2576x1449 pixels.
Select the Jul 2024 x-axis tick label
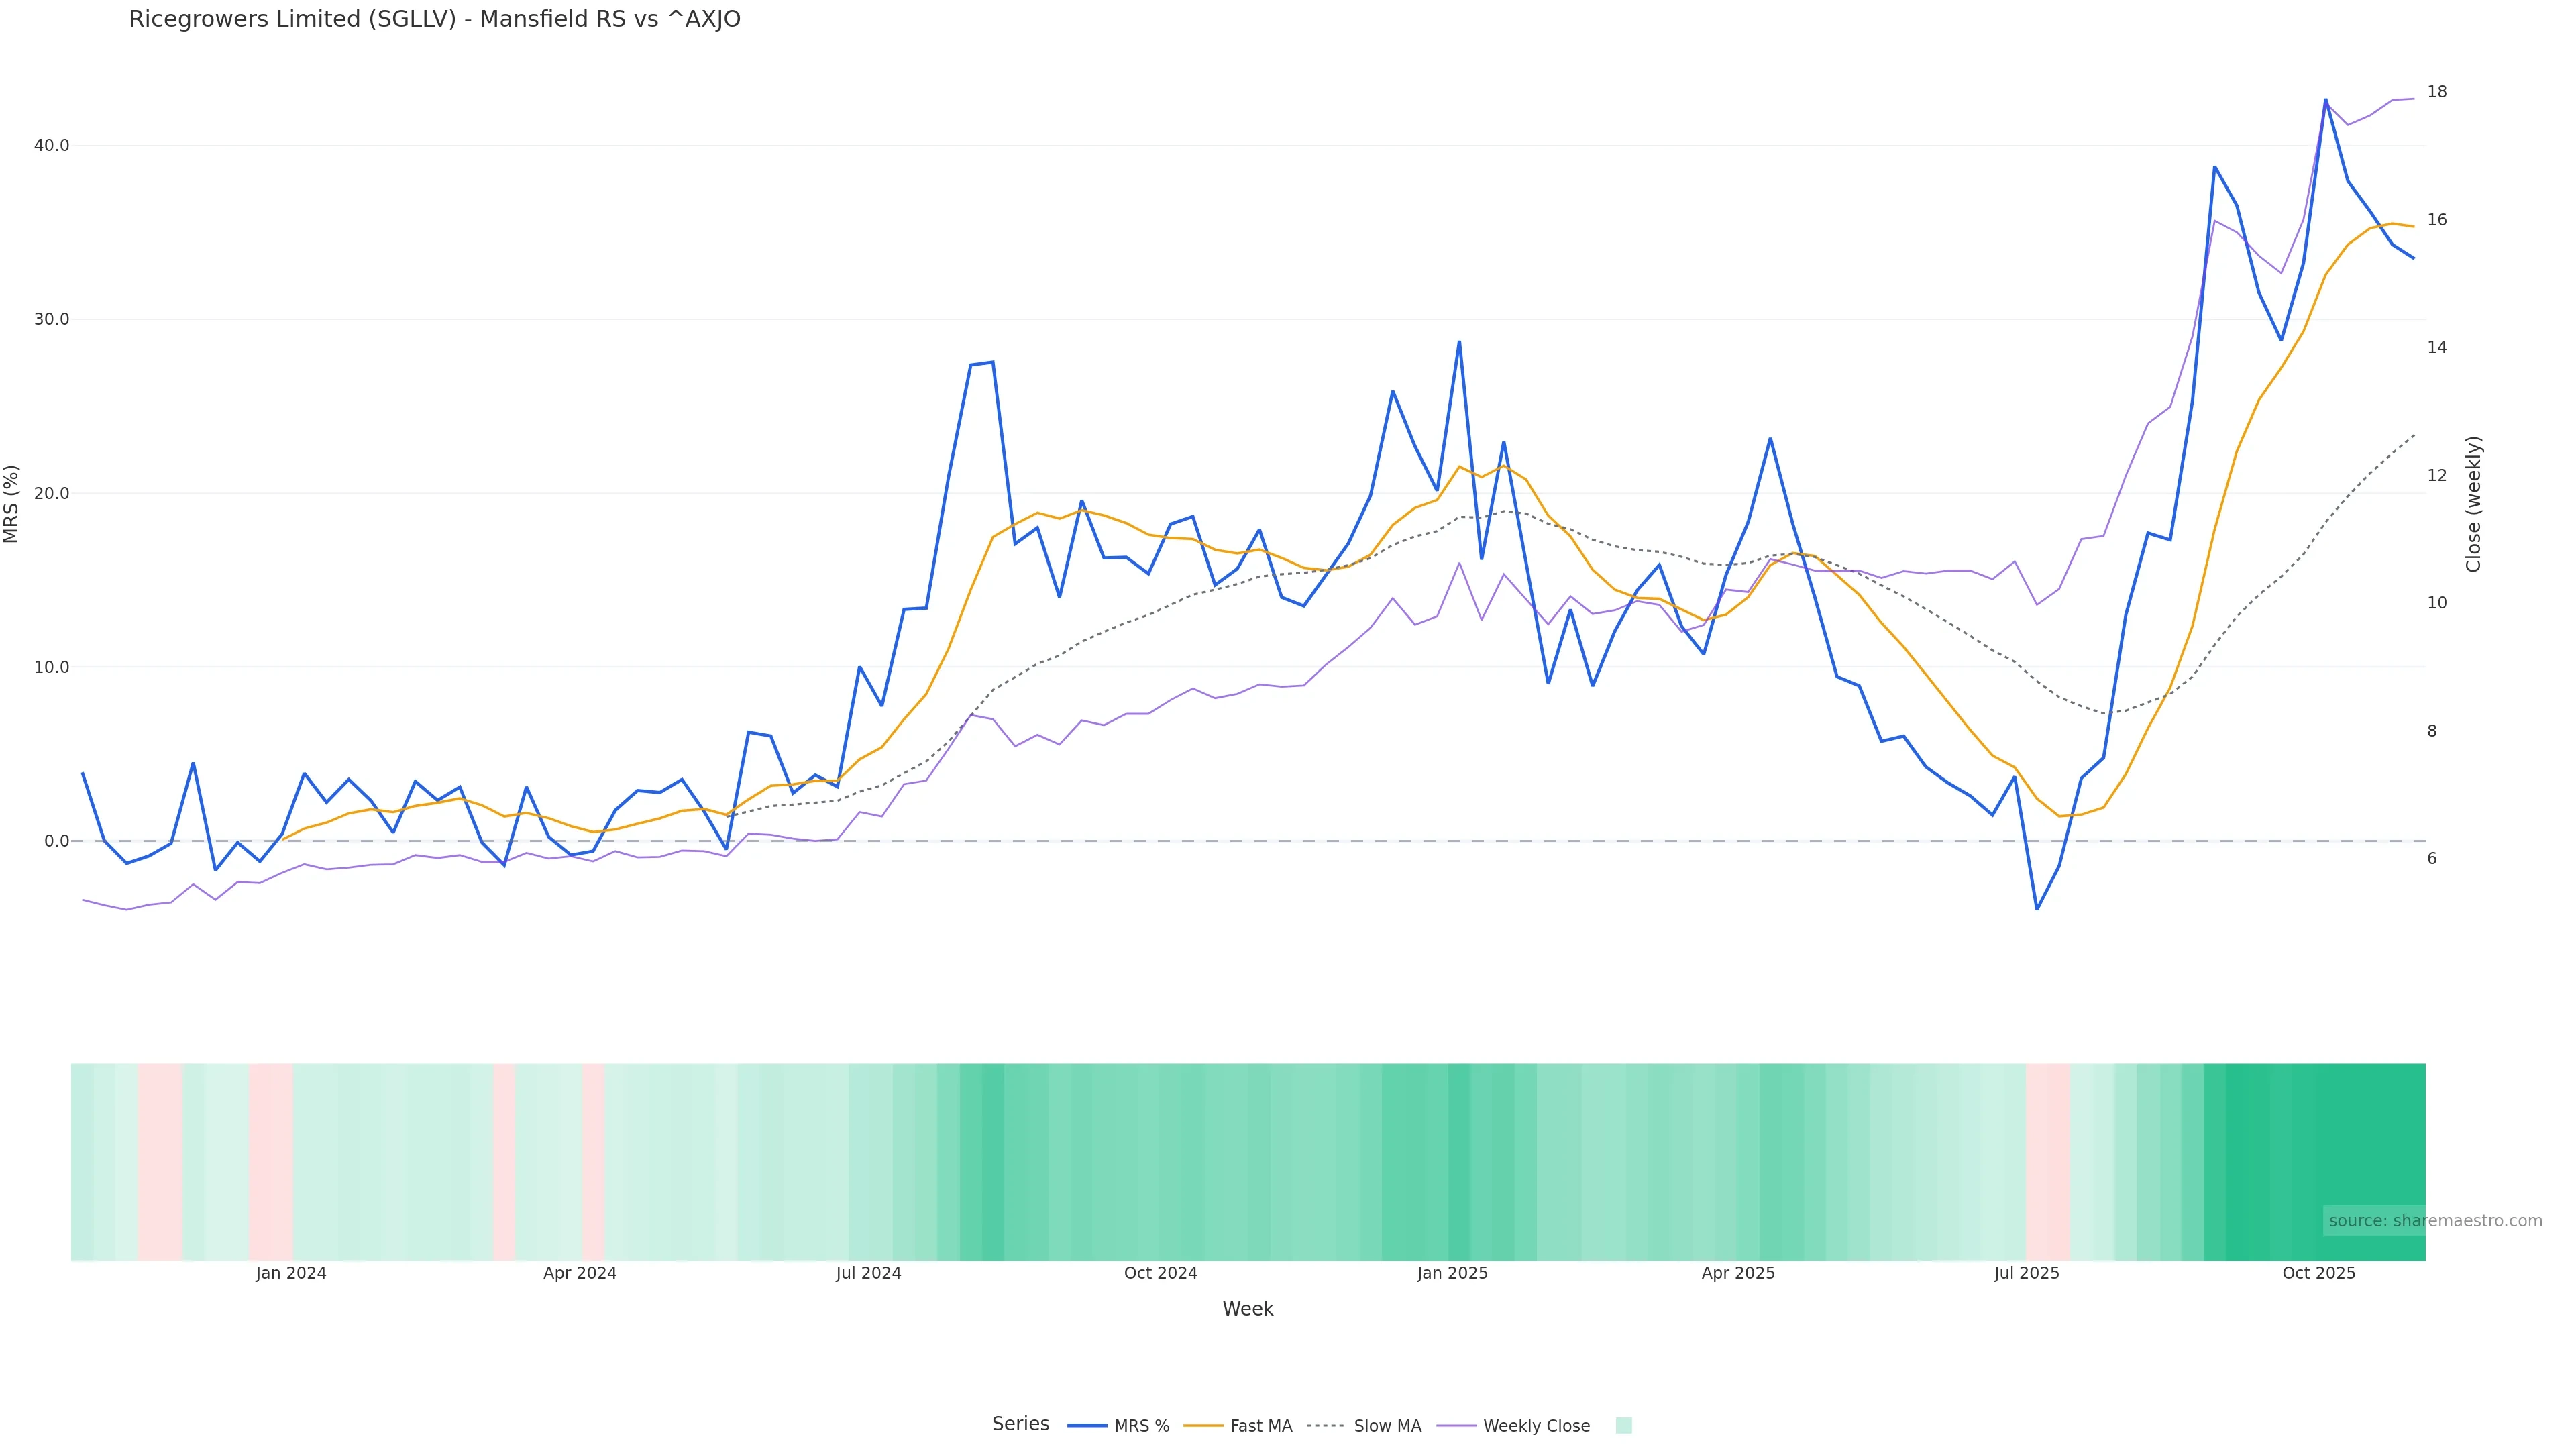click(868, 1274)
